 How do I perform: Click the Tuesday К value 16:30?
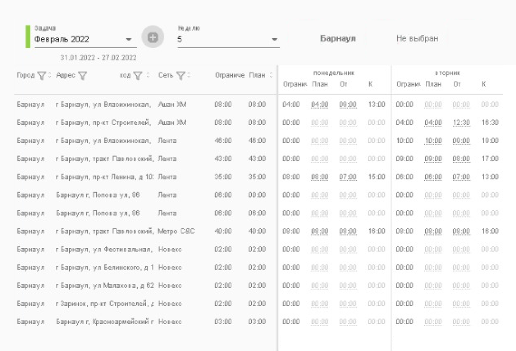(490, 122)
